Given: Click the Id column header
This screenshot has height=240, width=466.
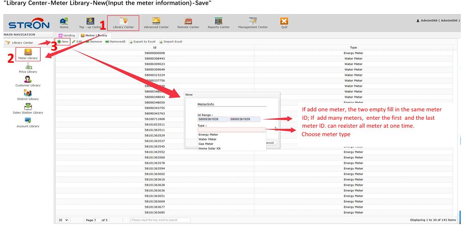Looking at the screenshot, I should (x=155, y=47).
